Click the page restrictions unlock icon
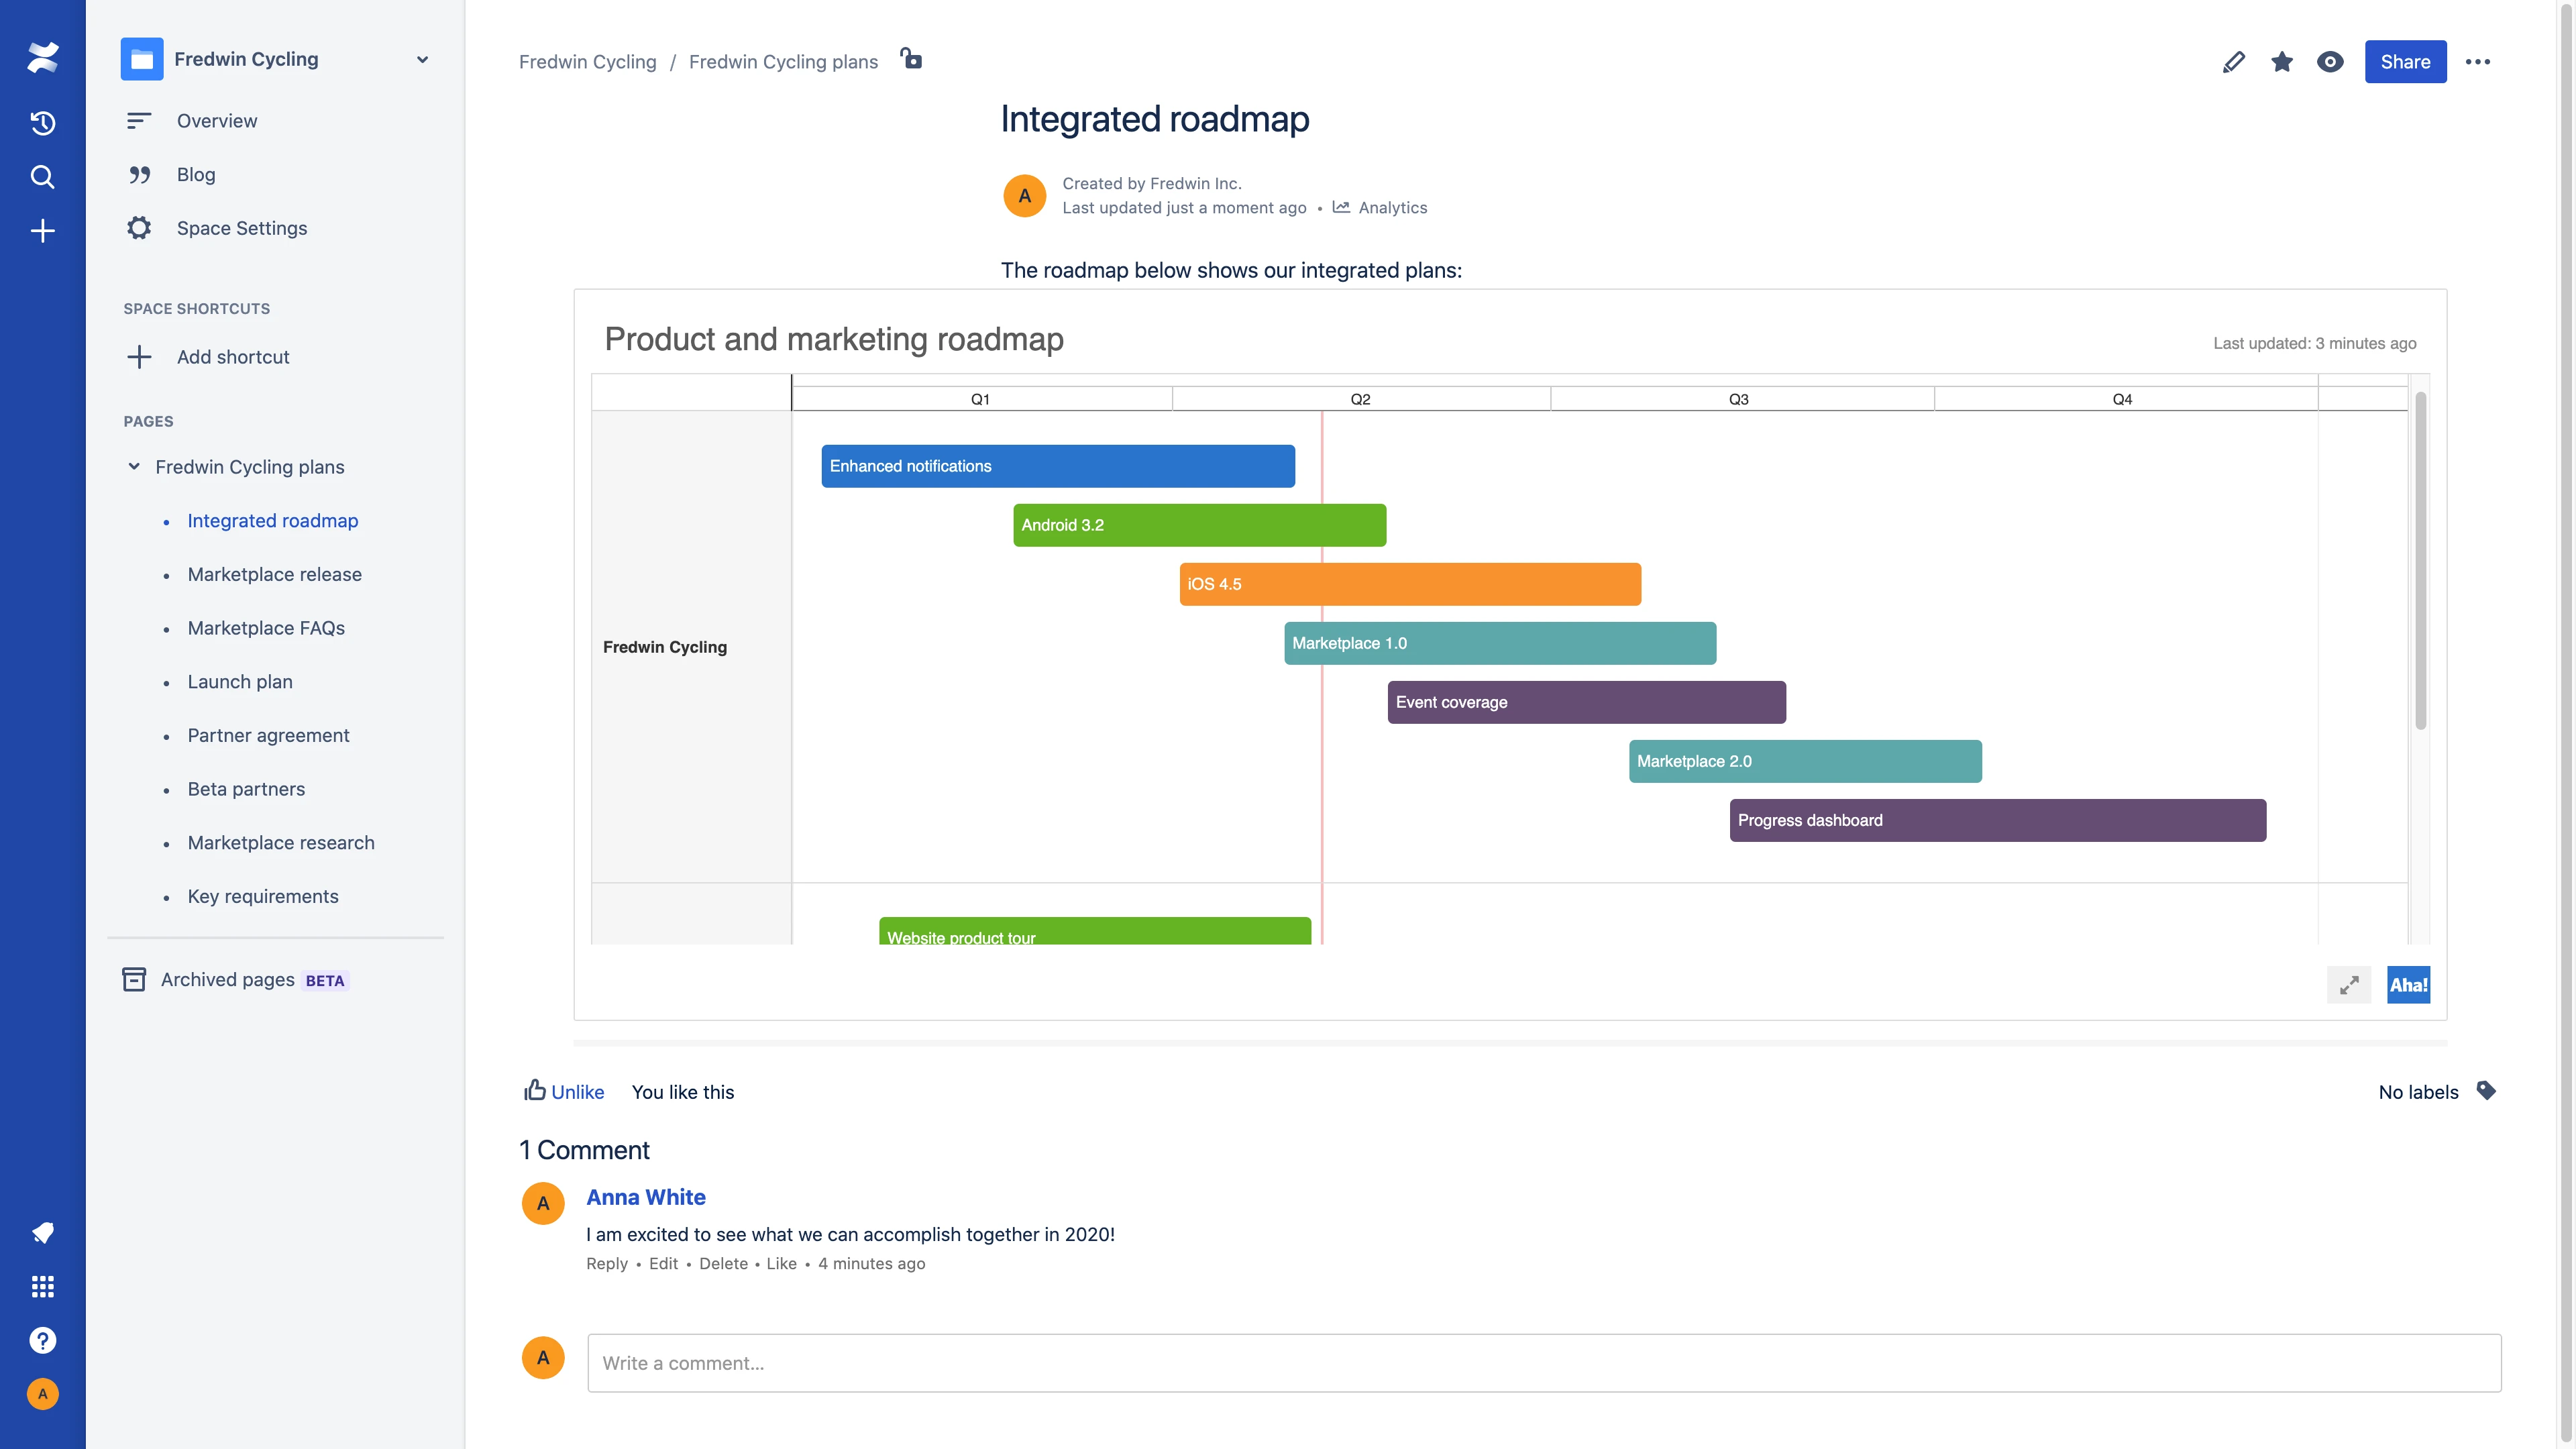This screenshot has height=1449, width=2576. pos(911,59)
